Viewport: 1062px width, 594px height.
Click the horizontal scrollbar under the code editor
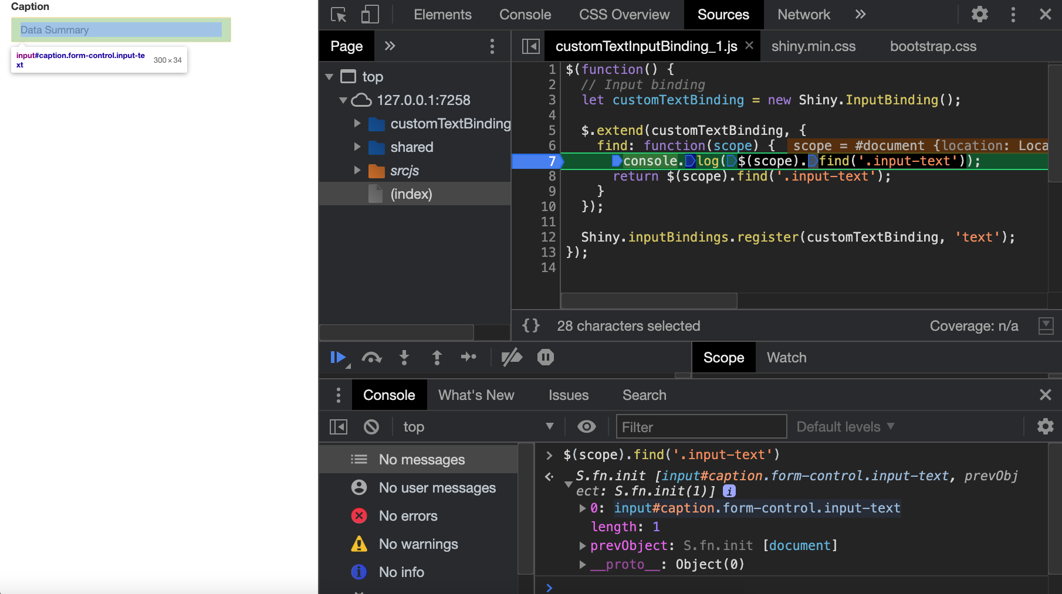point(649,301)
